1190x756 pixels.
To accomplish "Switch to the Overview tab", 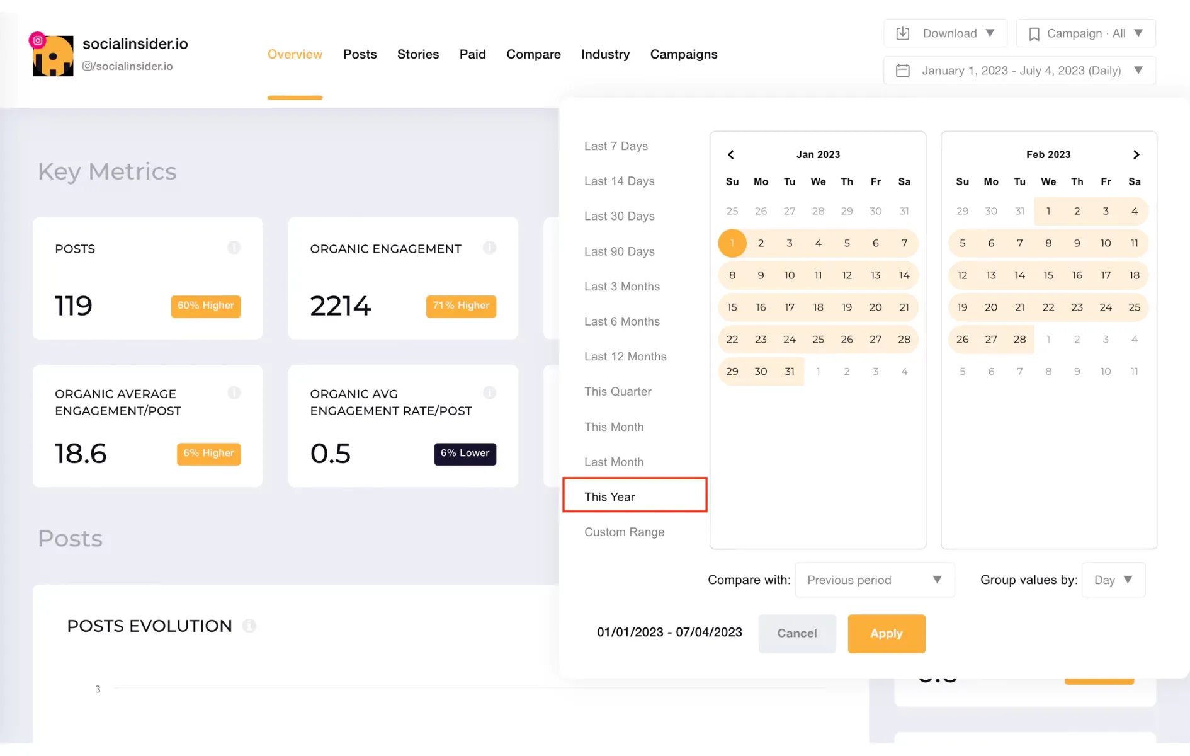I will click(295, 55).
